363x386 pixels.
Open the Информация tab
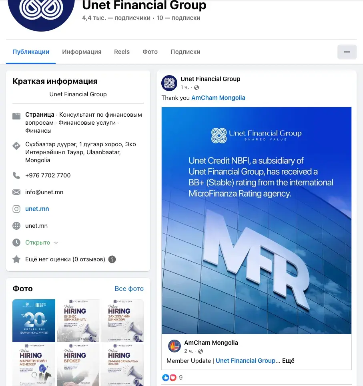pos(82,52)
